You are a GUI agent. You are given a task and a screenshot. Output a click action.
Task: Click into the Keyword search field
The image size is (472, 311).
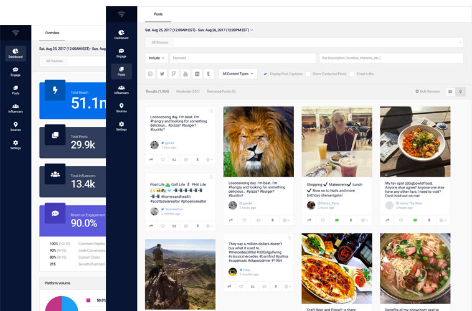243,58
